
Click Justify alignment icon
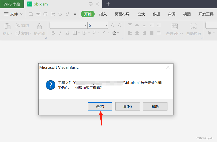[x=152, y=33]
